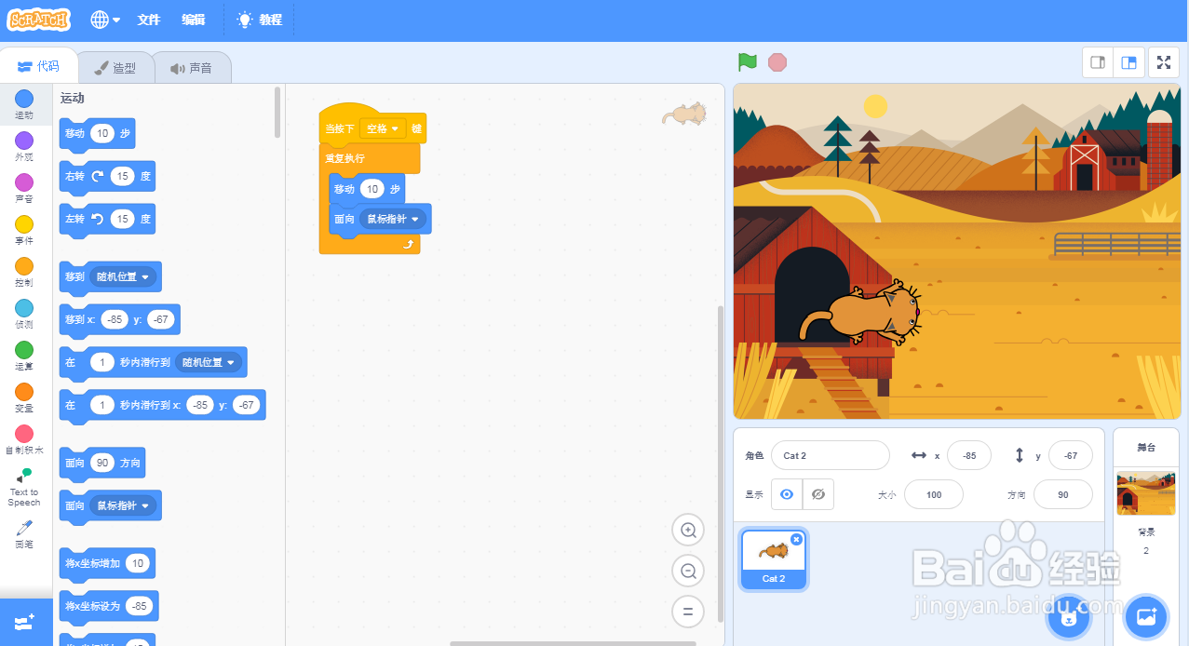Click the 左转 15 度 palette block
The image size is (1189, 646).
coord(107,220)
